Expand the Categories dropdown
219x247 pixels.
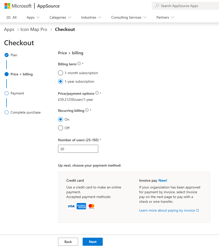(60, 17)
